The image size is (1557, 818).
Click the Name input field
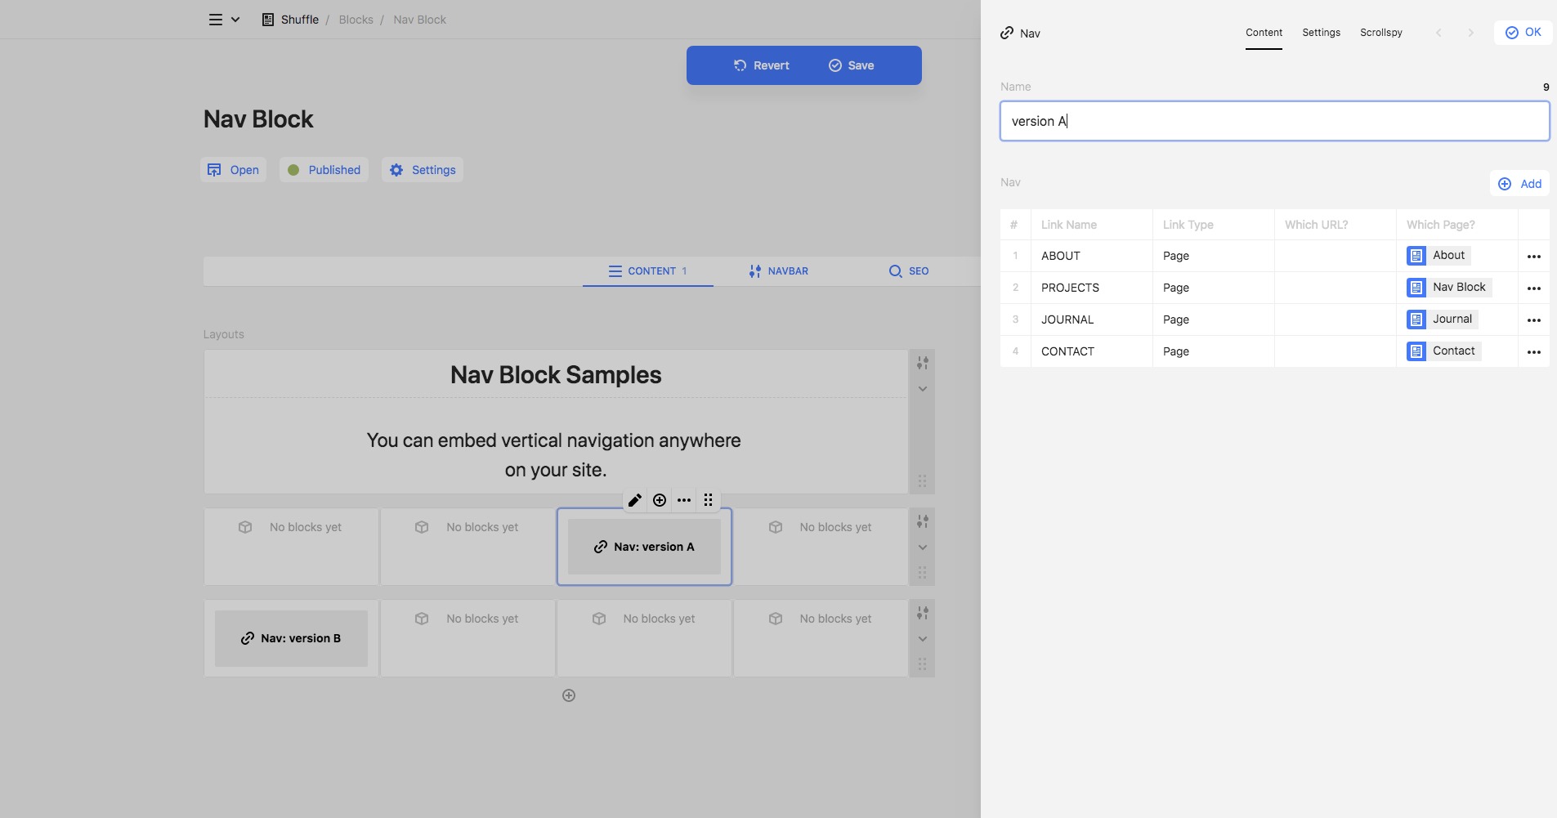coord(1273,121)
